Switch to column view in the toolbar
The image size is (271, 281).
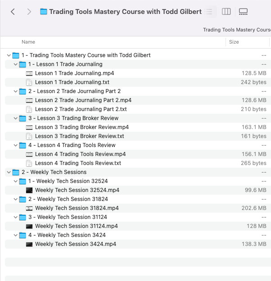226,12
